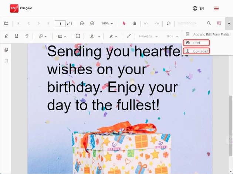Viewport: 233px width, 174px height.
Task: Open the bookmarks side panel
Action: (x=6, y=61)
